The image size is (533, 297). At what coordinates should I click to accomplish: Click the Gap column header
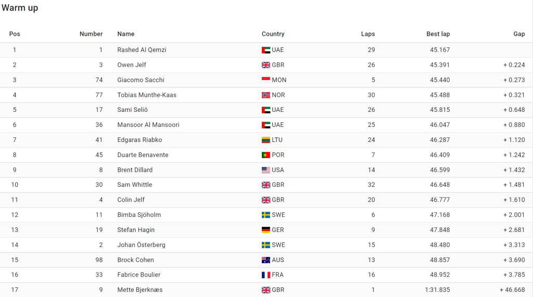click(519, 34)
